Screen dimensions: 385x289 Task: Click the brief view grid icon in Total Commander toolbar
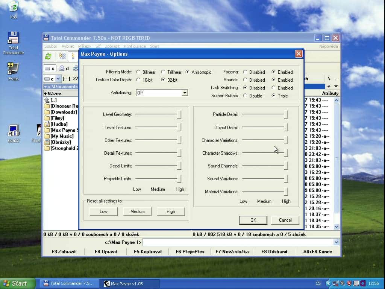(62, 56)
